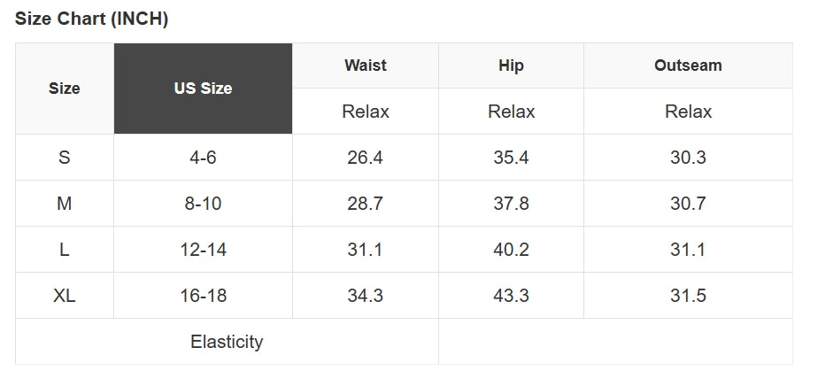Image resolution: width=818 pixels, height=386 pixels.
Task: Select the Waist column header
Action: [x=365, y=66]
